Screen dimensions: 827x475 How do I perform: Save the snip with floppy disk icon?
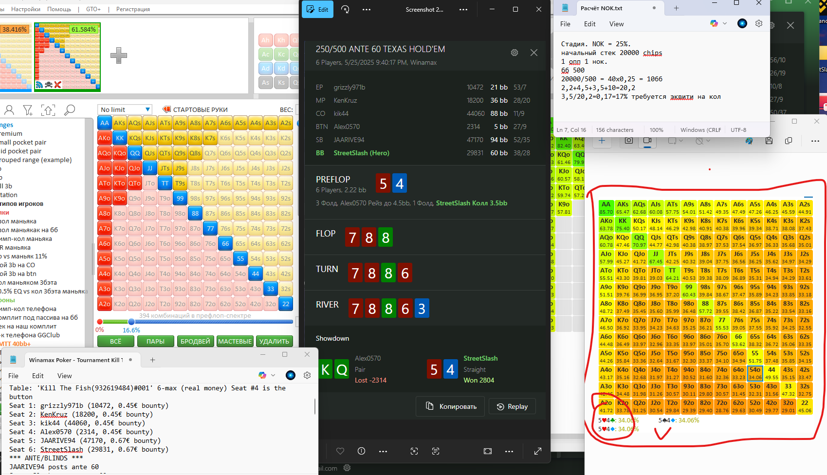(x=769, y=141)
